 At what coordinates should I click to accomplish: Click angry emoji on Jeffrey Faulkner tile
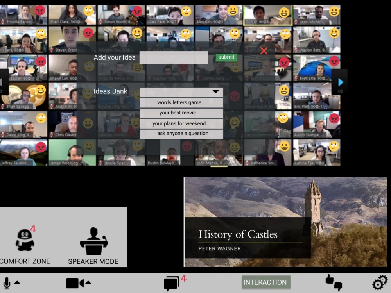[41, 147]
